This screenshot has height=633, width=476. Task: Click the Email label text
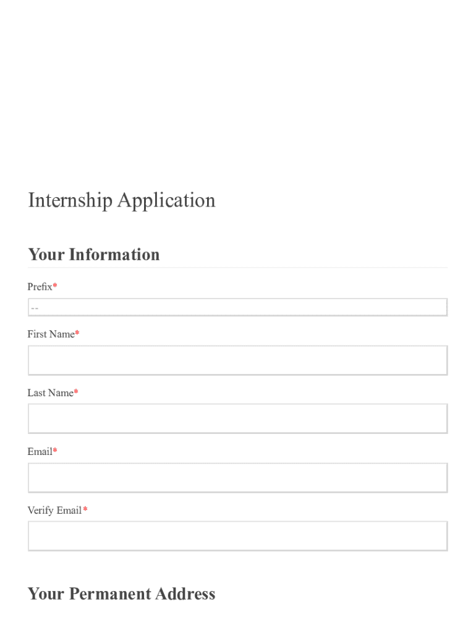[40, 452]
